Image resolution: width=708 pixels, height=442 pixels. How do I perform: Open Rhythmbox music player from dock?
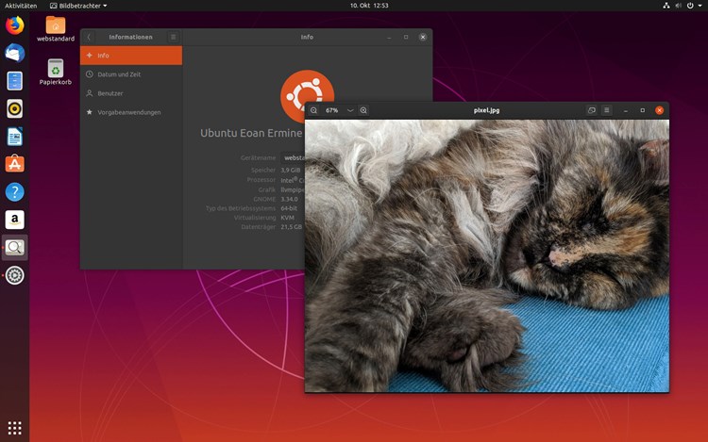(x=14, y=108)
